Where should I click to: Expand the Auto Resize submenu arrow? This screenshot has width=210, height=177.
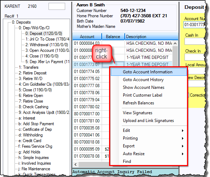coord(182,154)
